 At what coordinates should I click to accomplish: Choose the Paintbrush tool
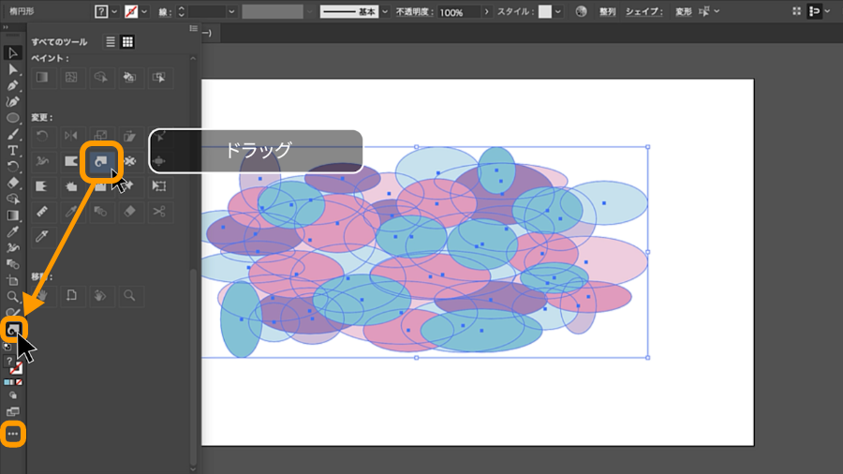coord(13,134)
